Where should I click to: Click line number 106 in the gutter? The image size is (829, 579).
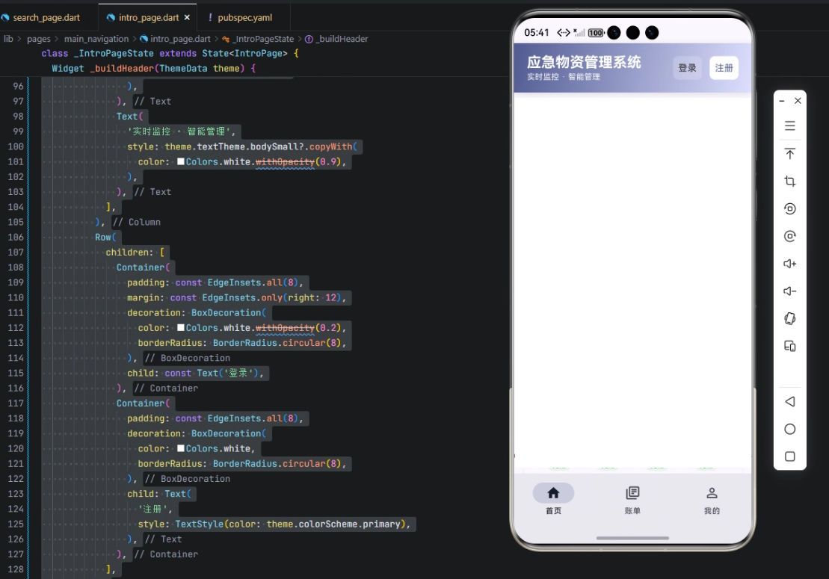point(16,237)
